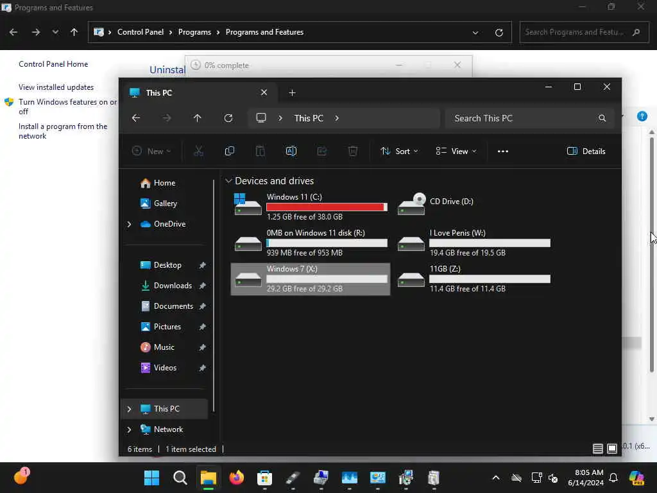This screenshot has height=493, width=657.
Task: Open Videos quick access folder
Action: pos(165,368)
